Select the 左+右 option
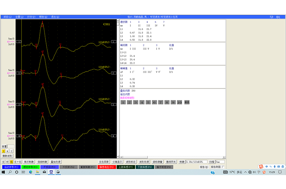286x189 pixels. pyautogui.click(x=18, y=162)
